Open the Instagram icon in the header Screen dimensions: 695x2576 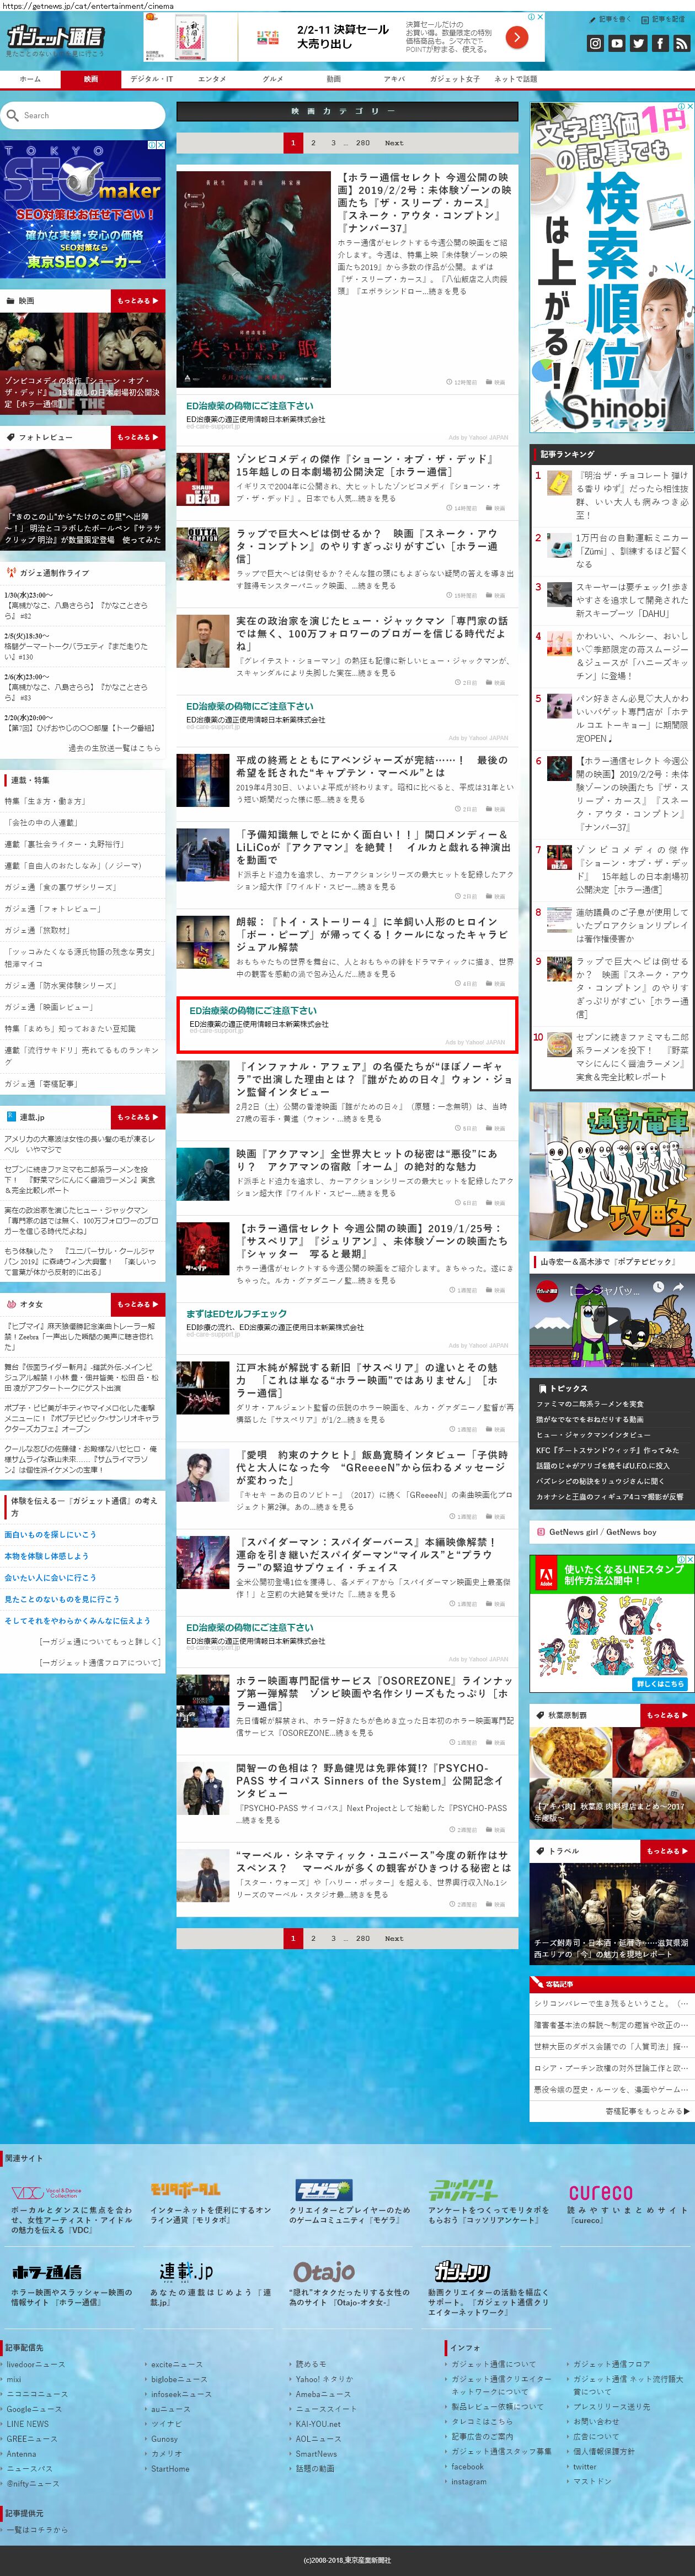(x=595, y=43)
